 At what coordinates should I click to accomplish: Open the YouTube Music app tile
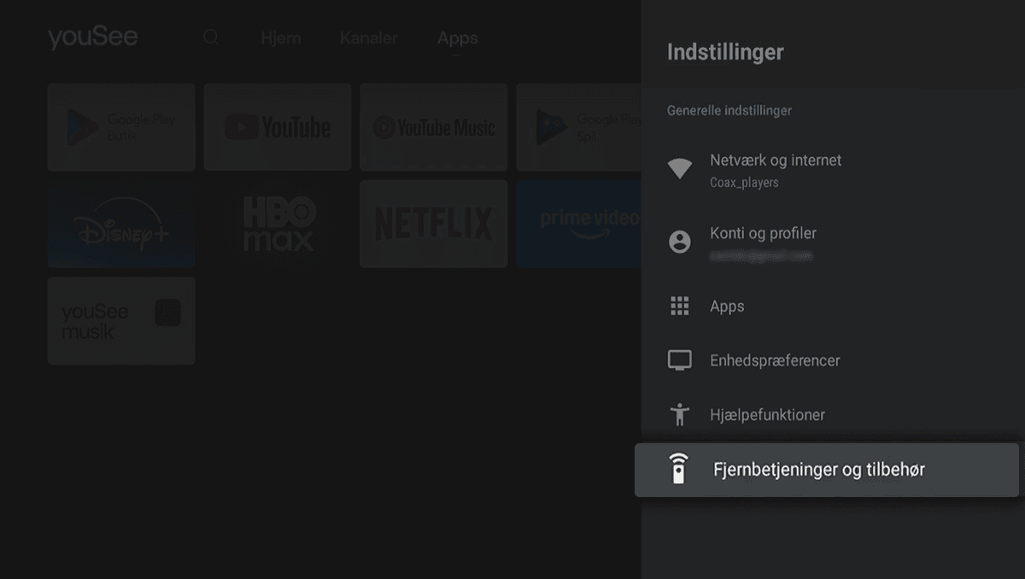434,127
